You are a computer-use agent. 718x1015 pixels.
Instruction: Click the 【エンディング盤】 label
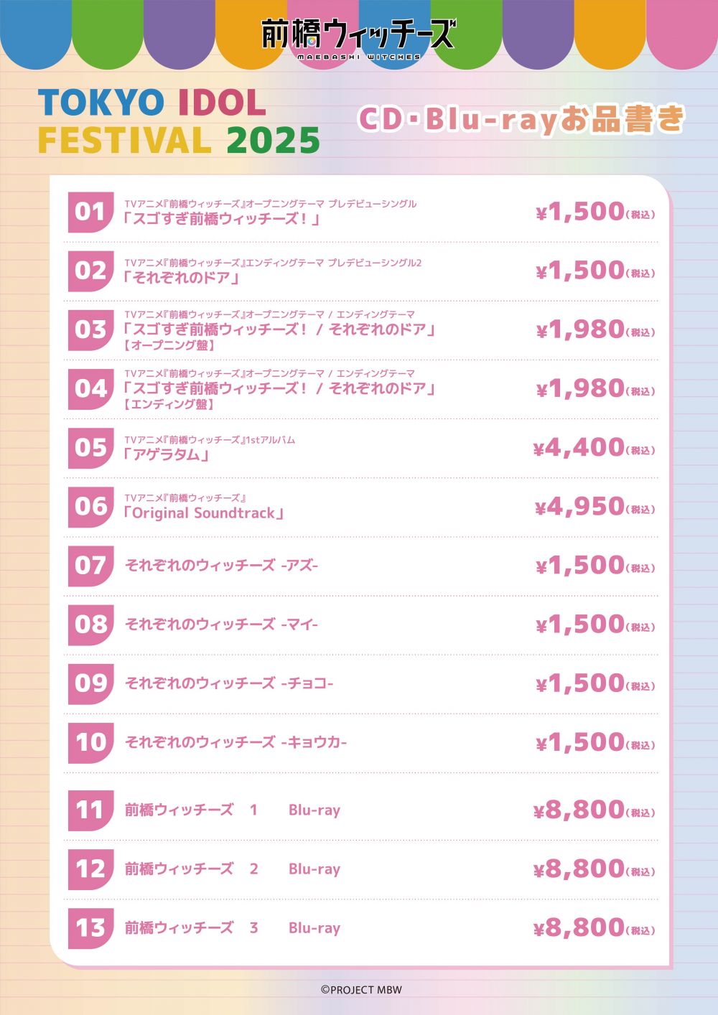(x=169, y=404)
